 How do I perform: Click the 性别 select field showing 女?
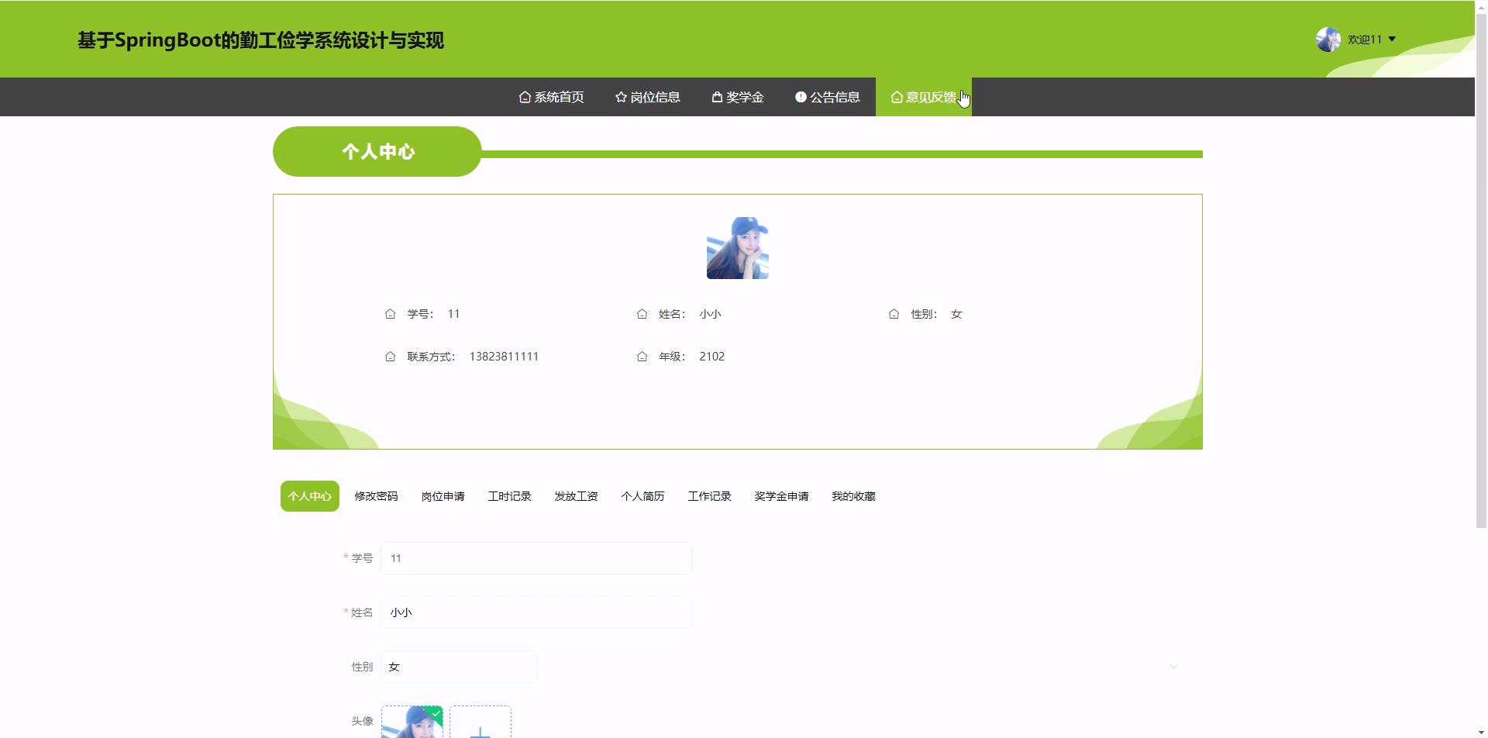(459, 667)
